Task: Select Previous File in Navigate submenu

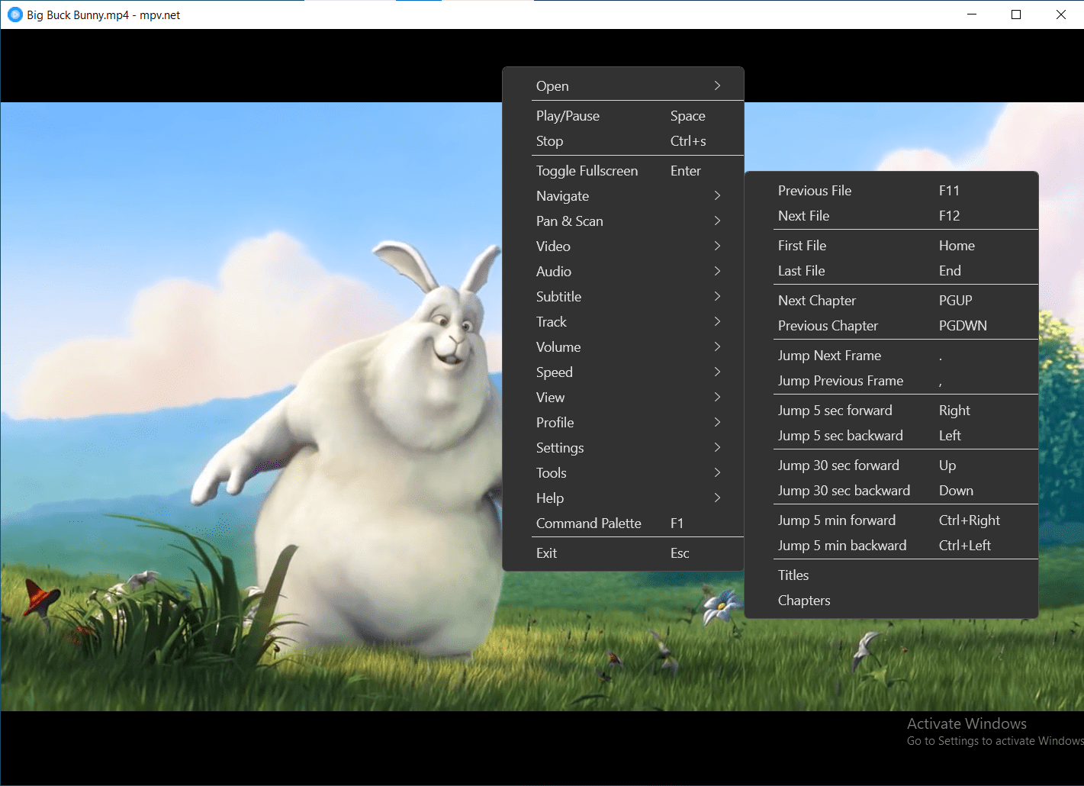Action: (892, 191)
